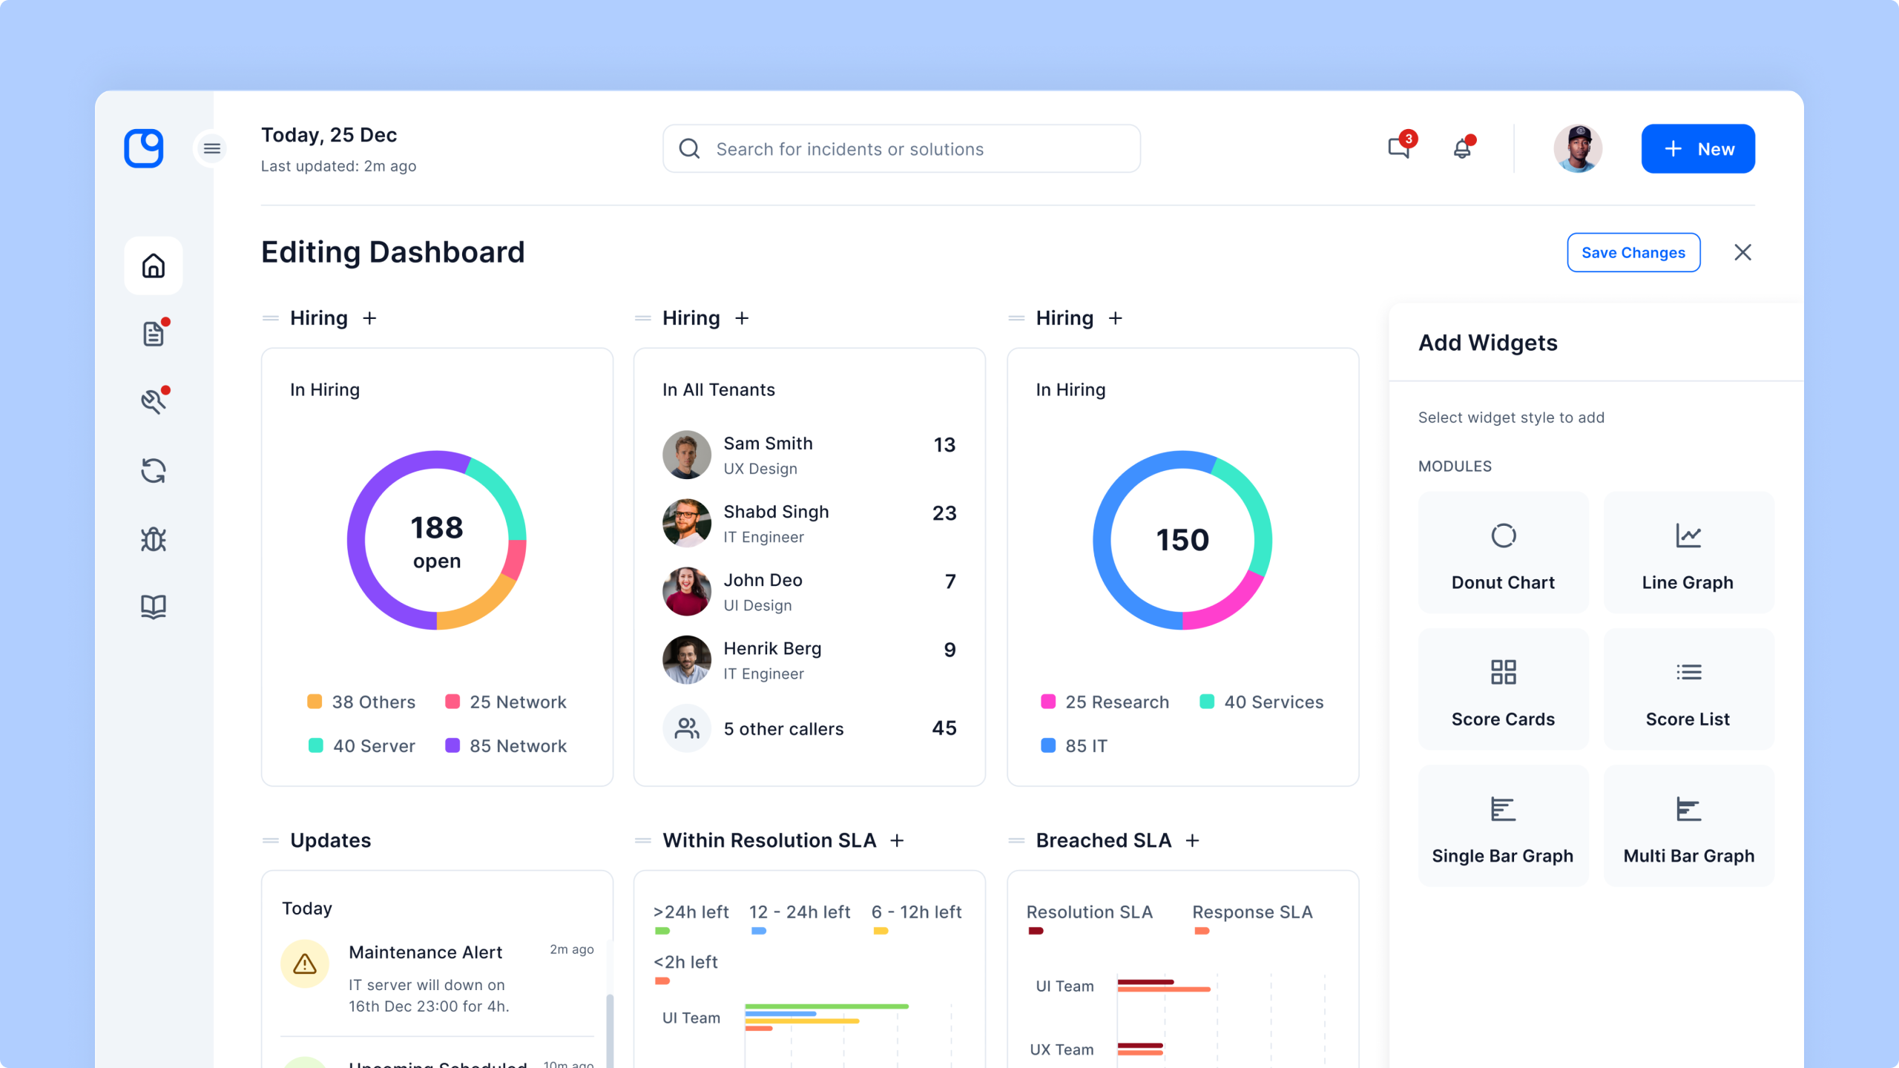The width and height of the screenshot is (1899, 1068).
Task: Add widget to Breached SLA section
Action: (x=1193, y=840)
